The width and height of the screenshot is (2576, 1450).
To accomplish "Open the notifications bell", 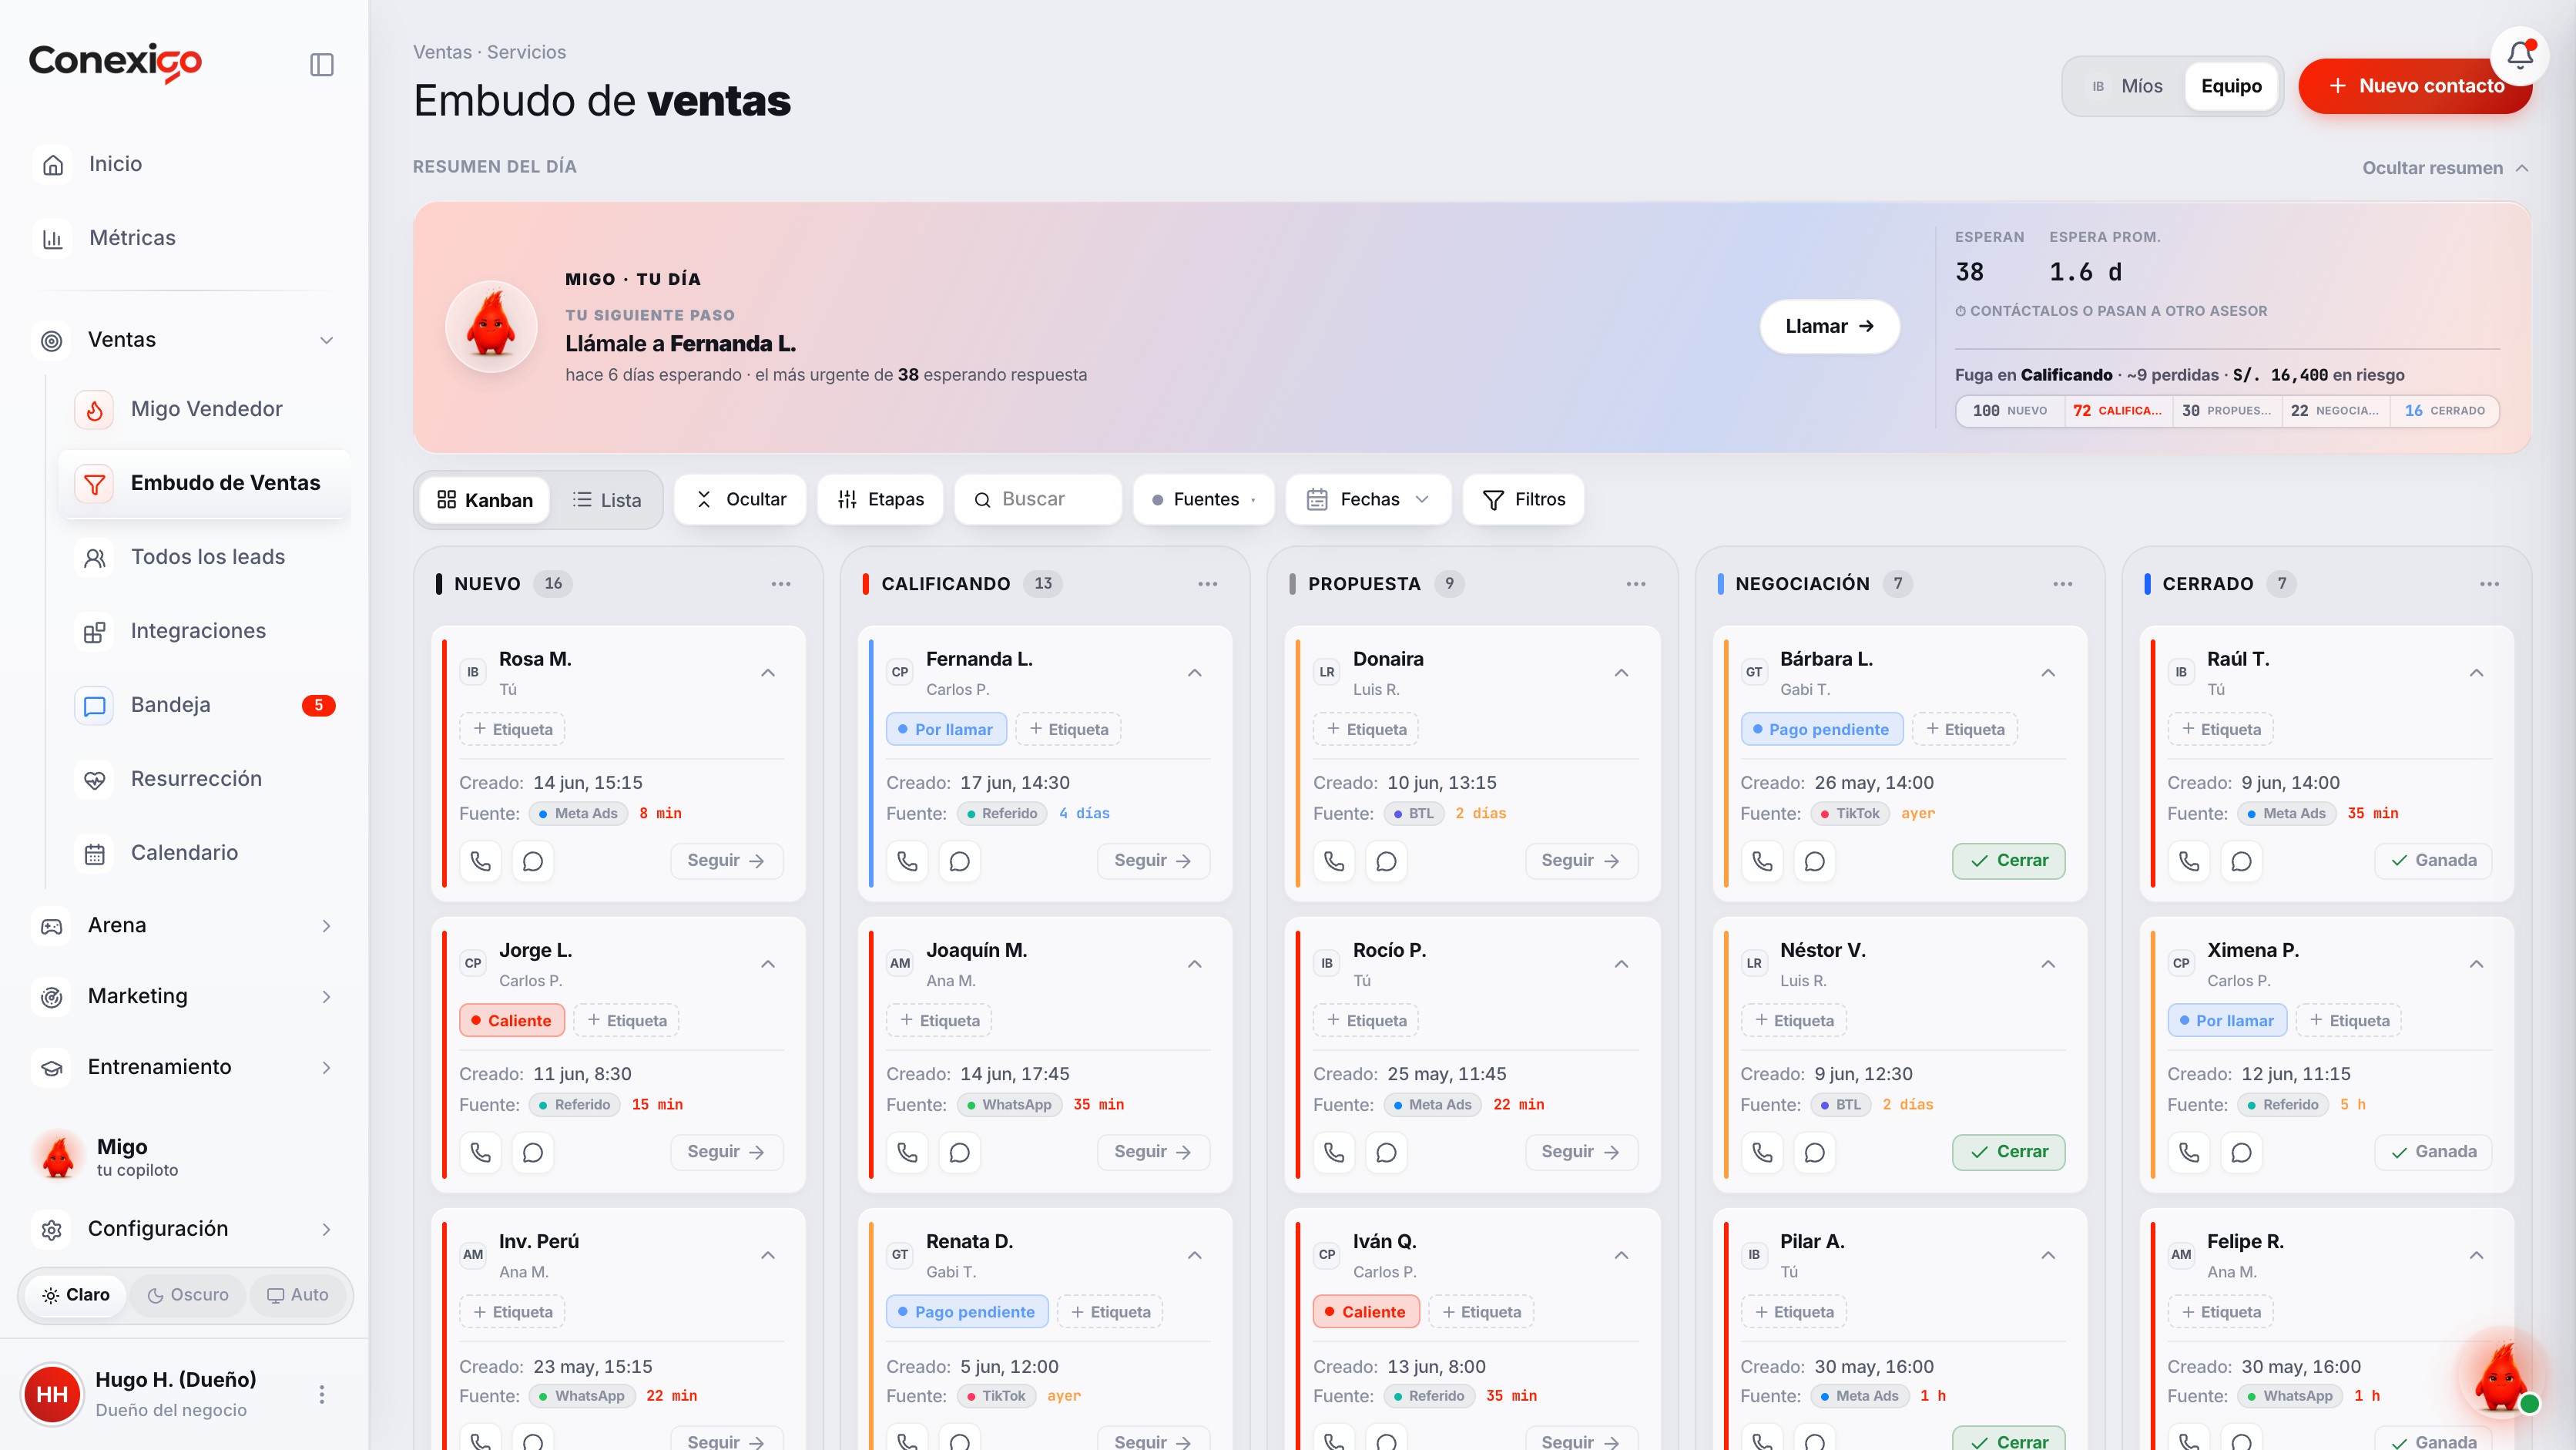I will (x=2519, y=55).
